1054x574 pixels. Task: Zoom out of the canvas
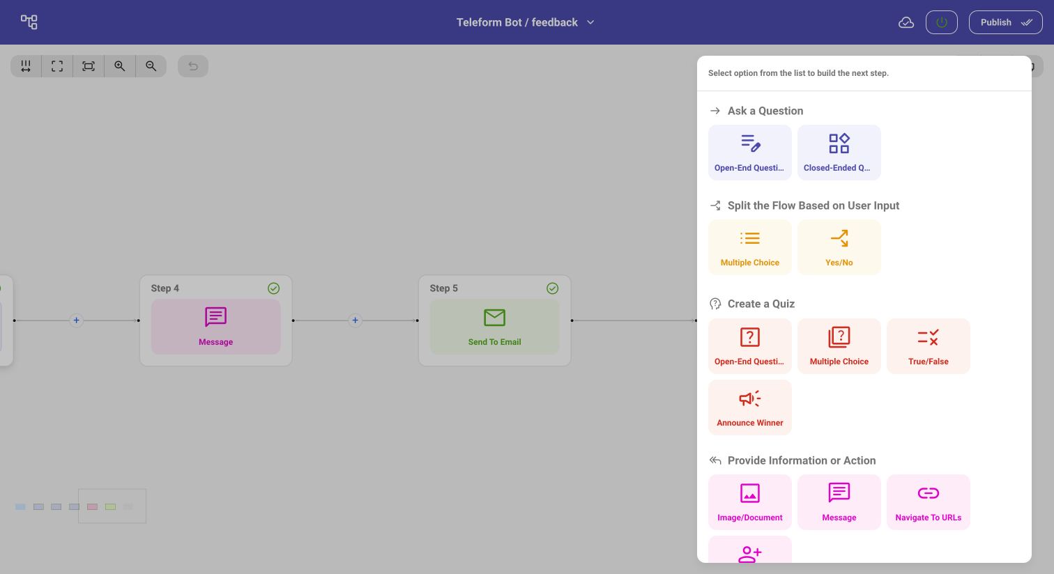coord(151,65)
